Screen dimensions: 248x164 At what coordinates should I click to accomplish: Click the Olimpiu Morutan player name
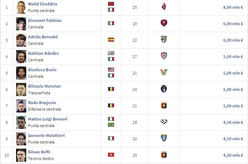44,86
